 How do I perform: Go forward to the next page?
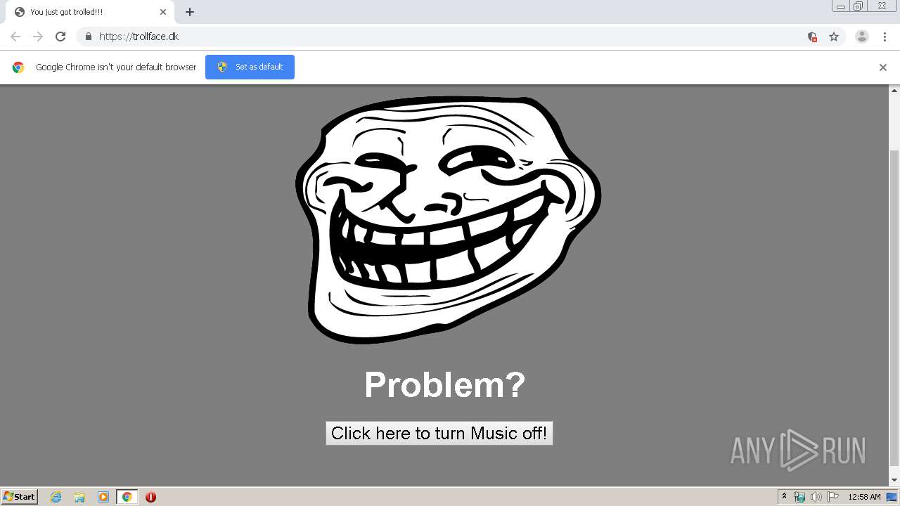click(x=38, y=37)
